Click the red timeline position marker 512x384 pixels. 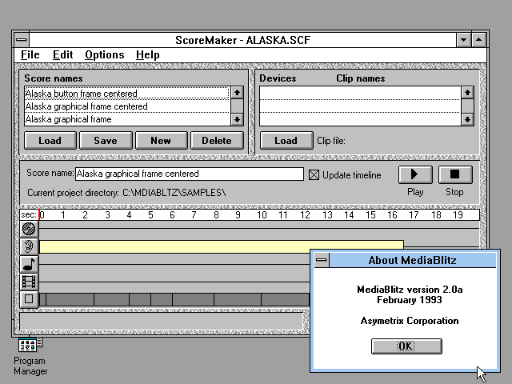(39, 215)
